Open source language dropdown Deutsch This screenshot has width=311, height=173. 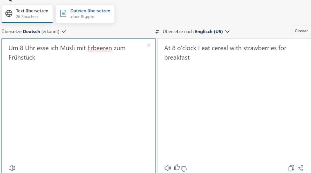[34, 32]
